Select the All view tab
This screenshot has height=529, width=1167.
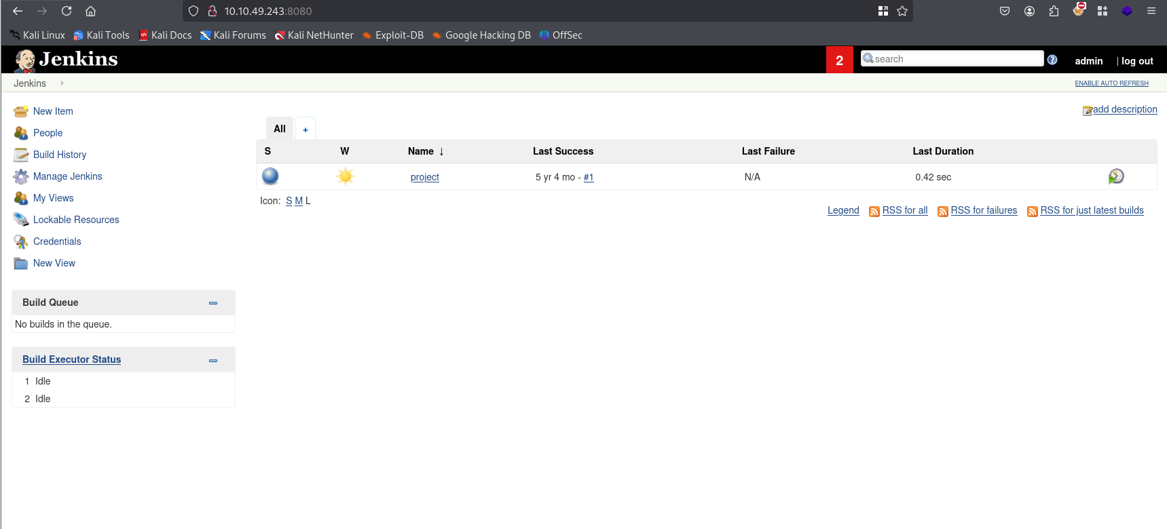[280, 129]
